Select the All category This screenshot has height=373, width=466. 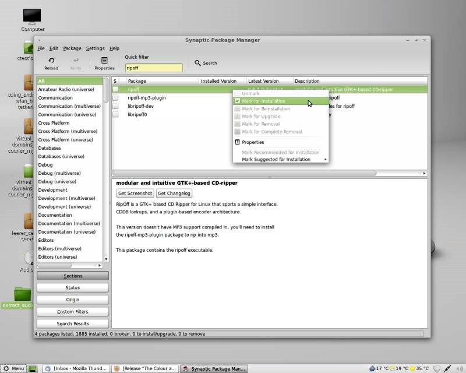tap(69, 81)
